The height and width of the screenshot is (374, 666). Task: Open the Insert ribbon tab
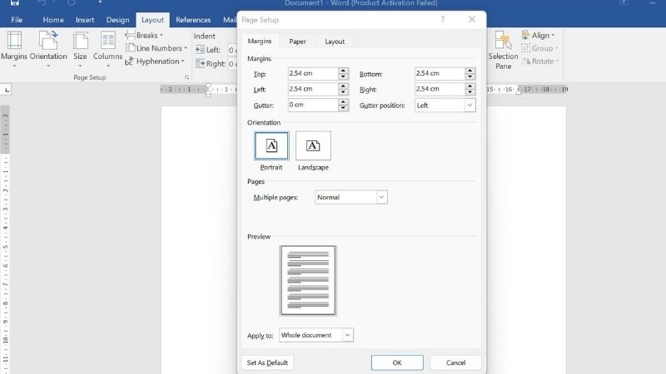85,20
